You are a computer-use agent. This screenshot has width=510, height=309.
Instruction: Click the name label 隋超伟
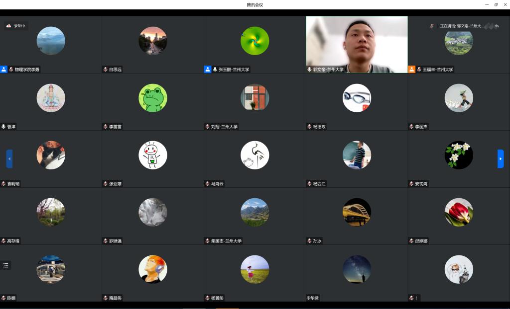coord(115,298)
